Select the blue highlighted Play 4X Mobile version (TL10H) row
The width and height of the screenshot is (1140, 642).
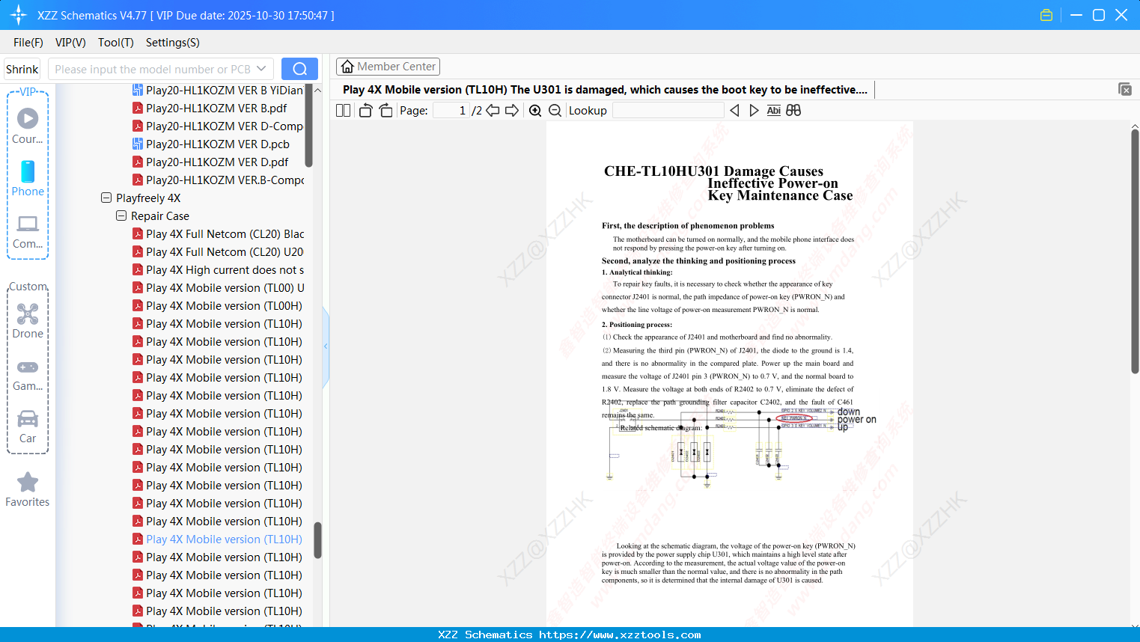tap(217, 539)
